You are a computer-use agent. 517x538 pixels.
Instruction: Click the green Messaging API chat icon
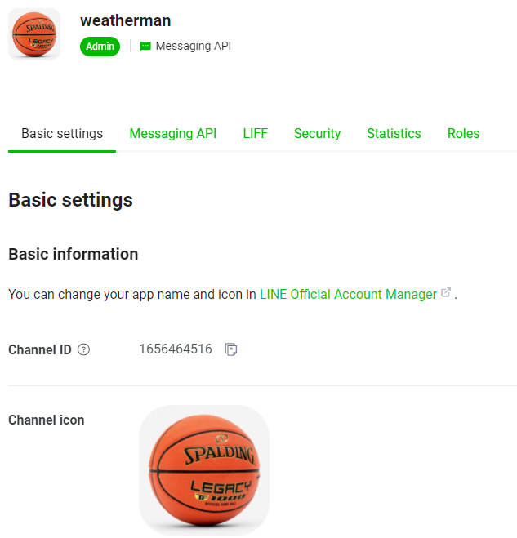tap(145, 46)
